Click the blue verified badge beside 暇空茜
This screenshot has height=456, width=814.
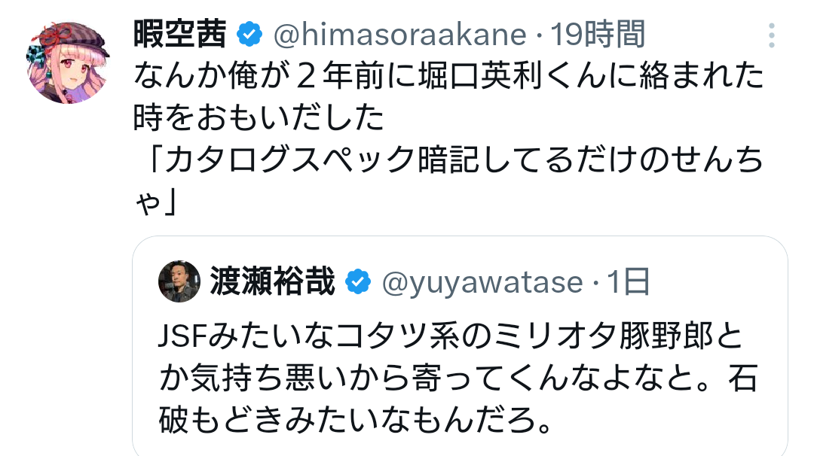point(249,34)
